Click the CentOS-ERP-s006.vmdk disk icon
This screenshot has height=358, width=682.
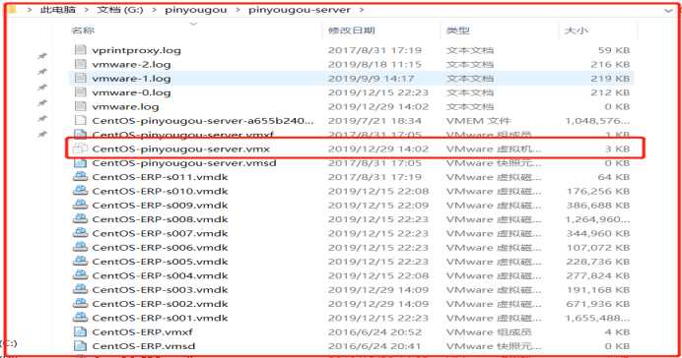(81, 247)
